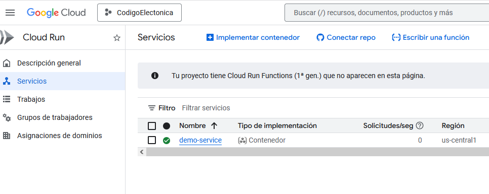The height and width of the screenshot is (194, 489).
Task: Select Servicios in the sidebar
Action: pyautogui.click(x=62, y=81)
